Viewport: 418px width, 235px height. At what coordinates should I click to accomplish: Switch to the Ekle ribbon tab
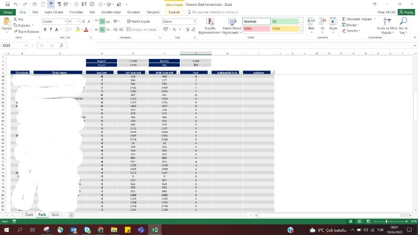point(35,12)
